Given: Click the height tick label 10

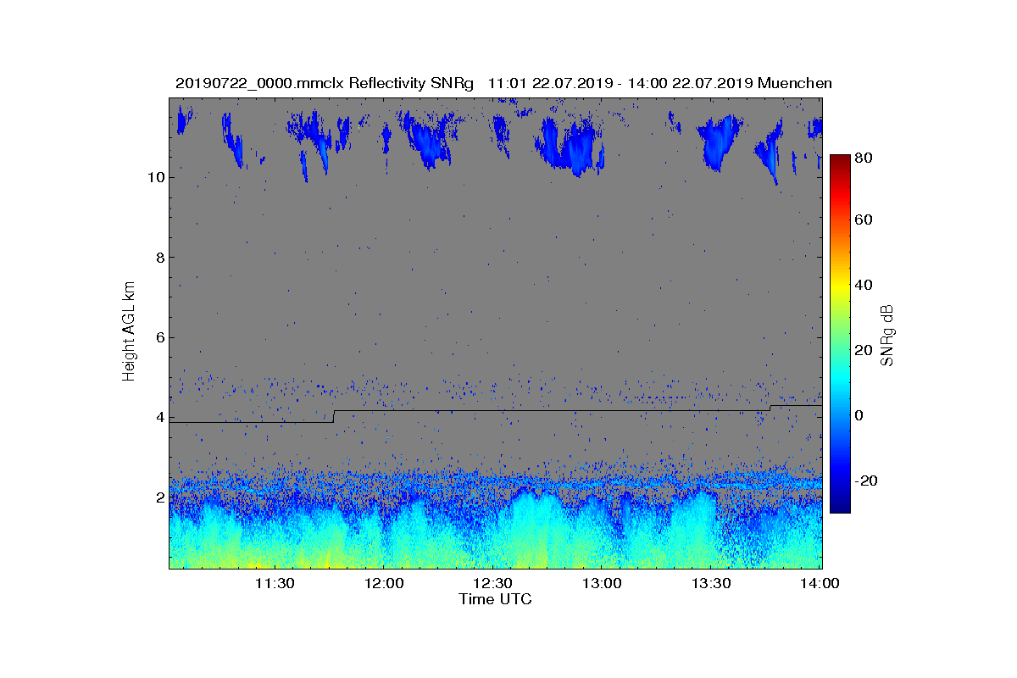Looking at the screenshot, I should tap(156, 177).
